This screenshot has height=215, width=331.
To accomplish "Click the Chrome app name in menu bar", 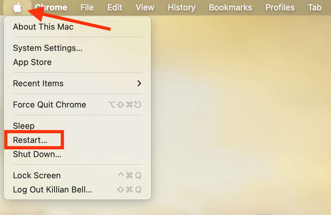I will click(x=50, y=7).
